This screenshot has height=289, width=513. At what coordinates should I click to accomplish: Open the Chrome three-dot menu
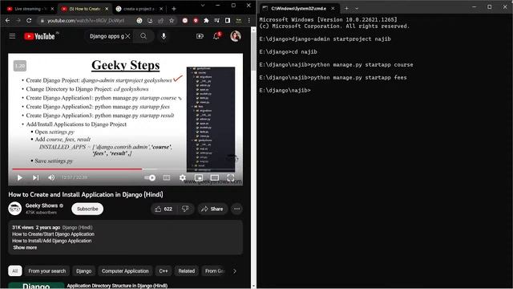(249, 20)
